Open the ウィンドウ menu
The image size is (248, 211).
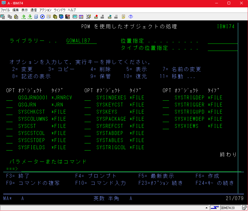coord(59,10)
